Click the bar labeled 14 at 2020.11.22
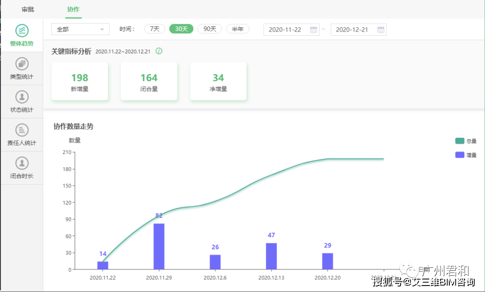The width and height of the screenshot is (485, 292). 103,266
